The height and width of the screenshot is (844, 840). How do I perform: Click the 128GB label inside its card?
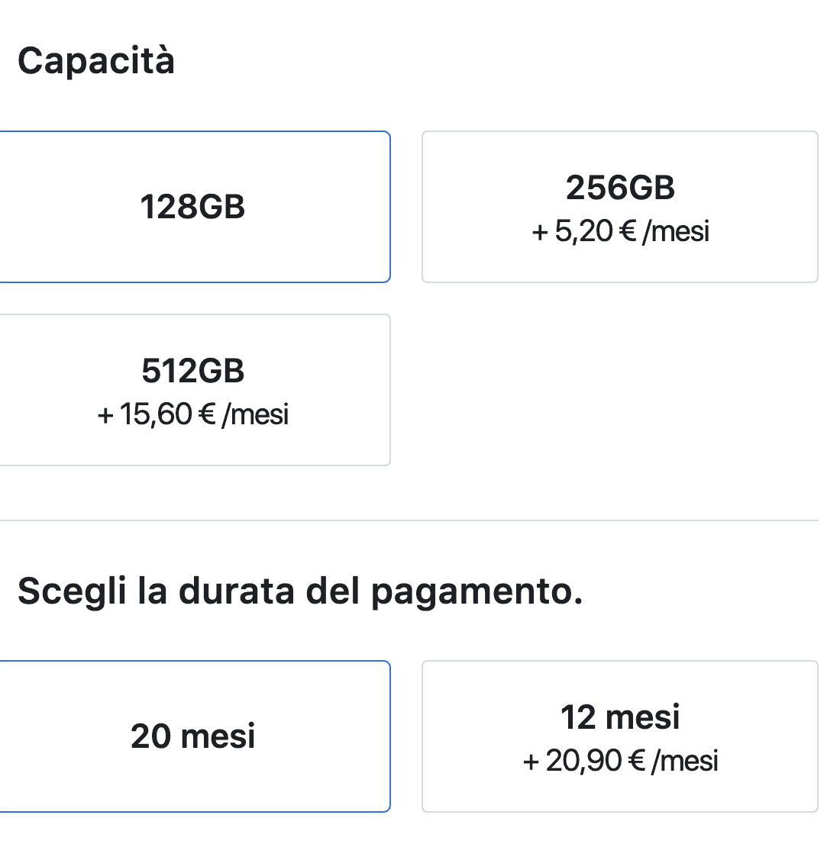pos(192,205)
